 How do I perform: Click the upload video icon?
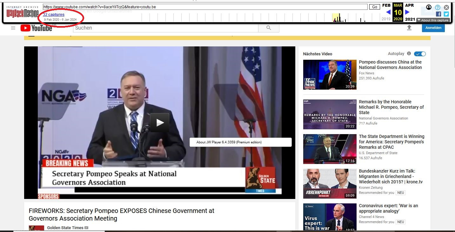(409, 28)
